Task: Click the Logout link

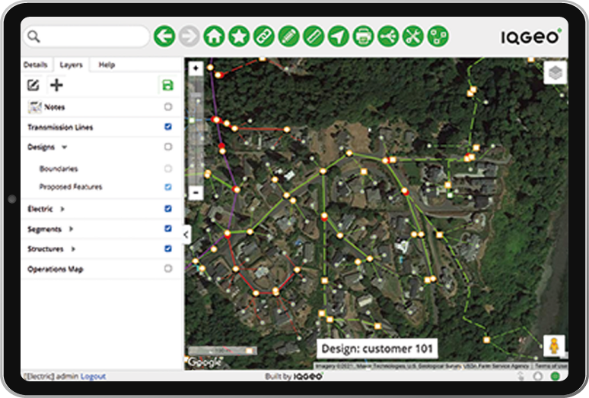Action: coord(93,376)
